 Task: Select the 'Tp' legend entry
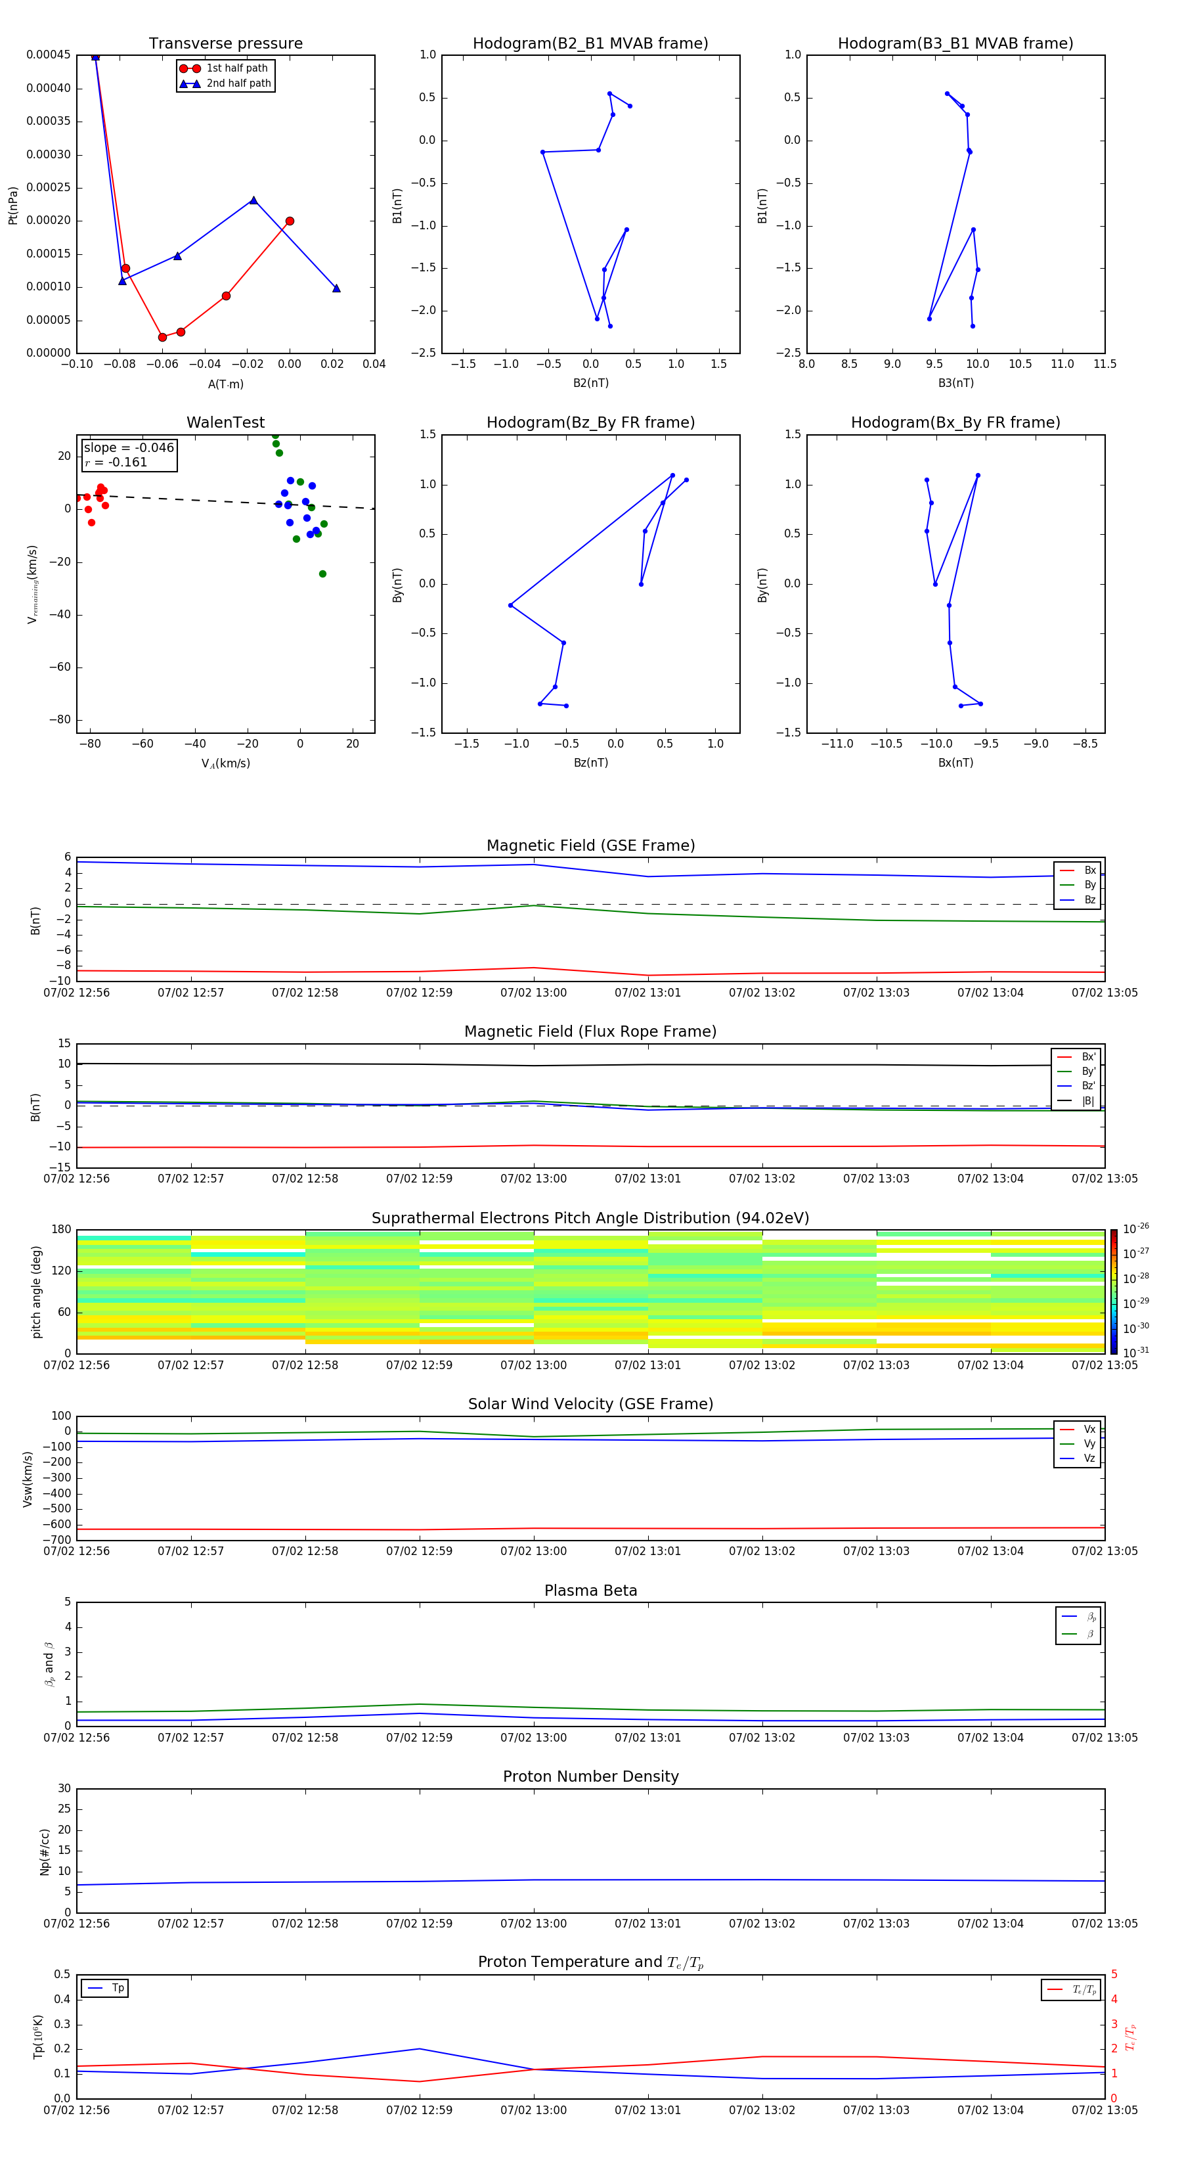tap(106, 1989)
